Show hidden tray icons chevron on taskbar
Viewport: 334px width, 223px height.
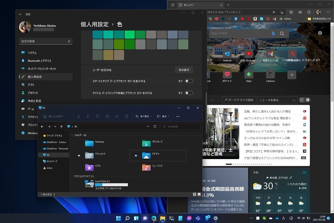pyautogui.click(x=251, y=218)
